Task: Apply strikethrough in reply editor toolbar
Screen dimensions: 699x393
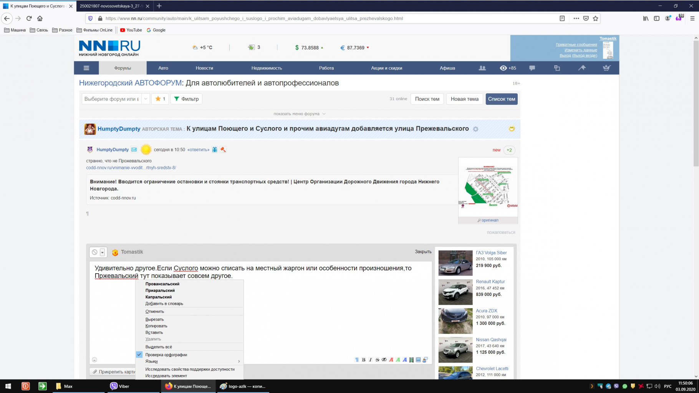Action: click(x=377, y=360)
